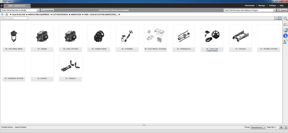Open the Prices Manufacturer dropdown
The width and height of the screenshot is (288, 133).
click(x=258, y=127)
